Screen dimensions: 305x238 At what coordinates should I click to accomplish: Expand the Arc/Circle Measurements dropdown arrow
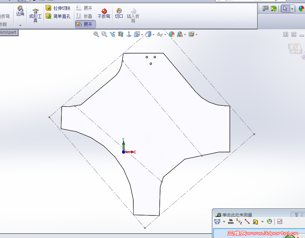point(224,222)
